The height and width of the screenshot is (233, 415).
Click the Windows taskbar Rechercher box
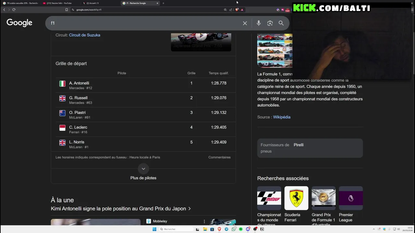tap(176, 229)
